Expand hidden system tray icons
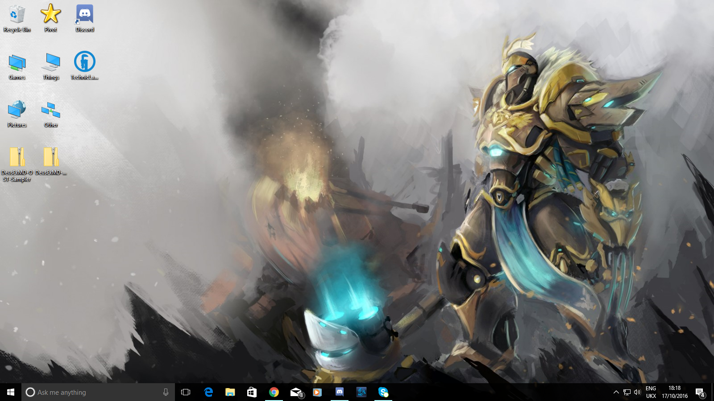This screenshot has height=401, width=714. [x=616, y=392]
